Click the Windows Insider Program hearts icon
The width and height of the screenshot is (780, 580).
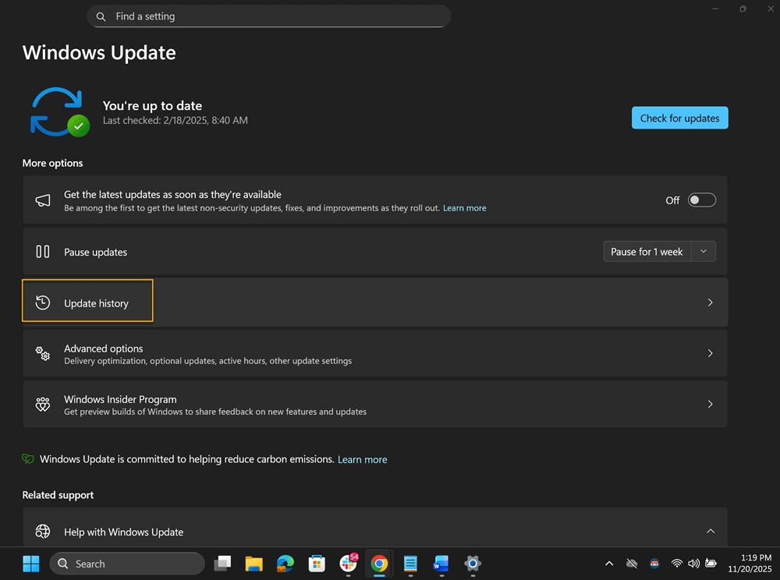coord(43,405)
